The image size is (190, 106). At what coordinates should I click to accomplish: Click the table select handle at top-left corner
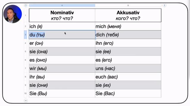[26, 5]
